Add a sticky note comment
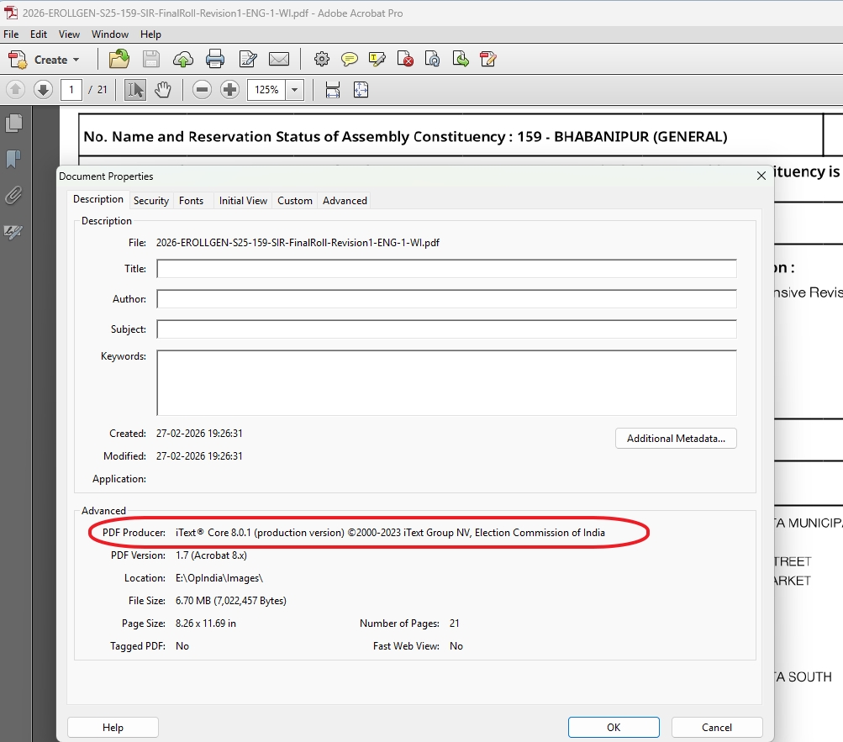 tap(350, 59)
